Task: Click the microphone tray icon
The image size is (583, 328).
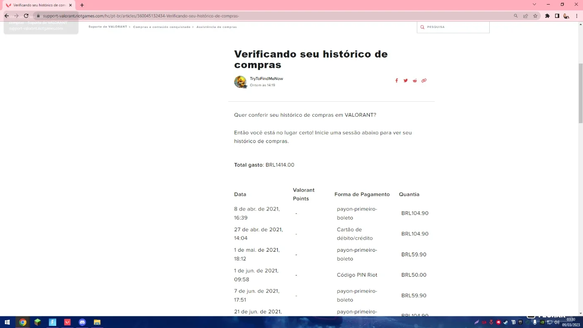Action: point(535,322)
